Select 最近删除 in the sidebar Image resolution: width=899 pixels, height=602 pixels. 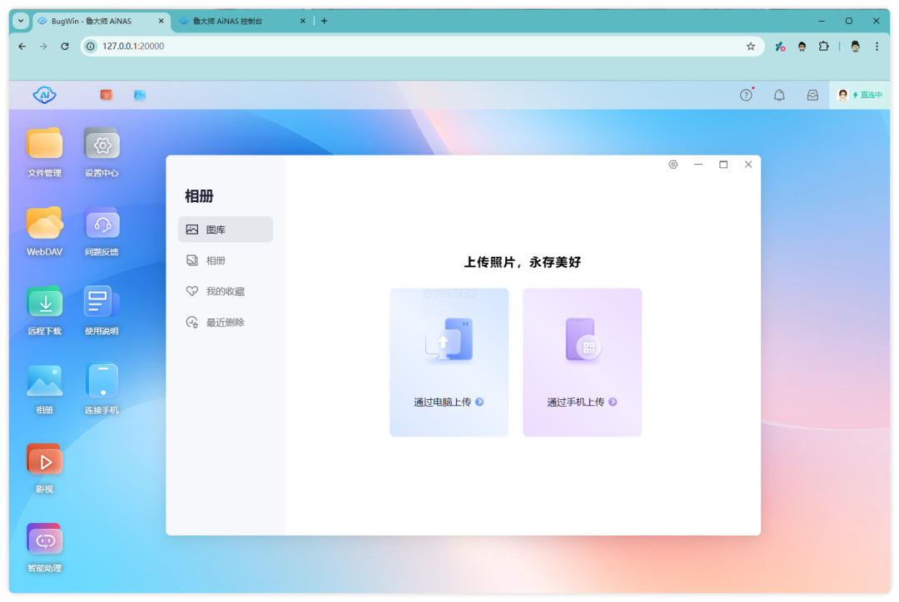[226, 322]
